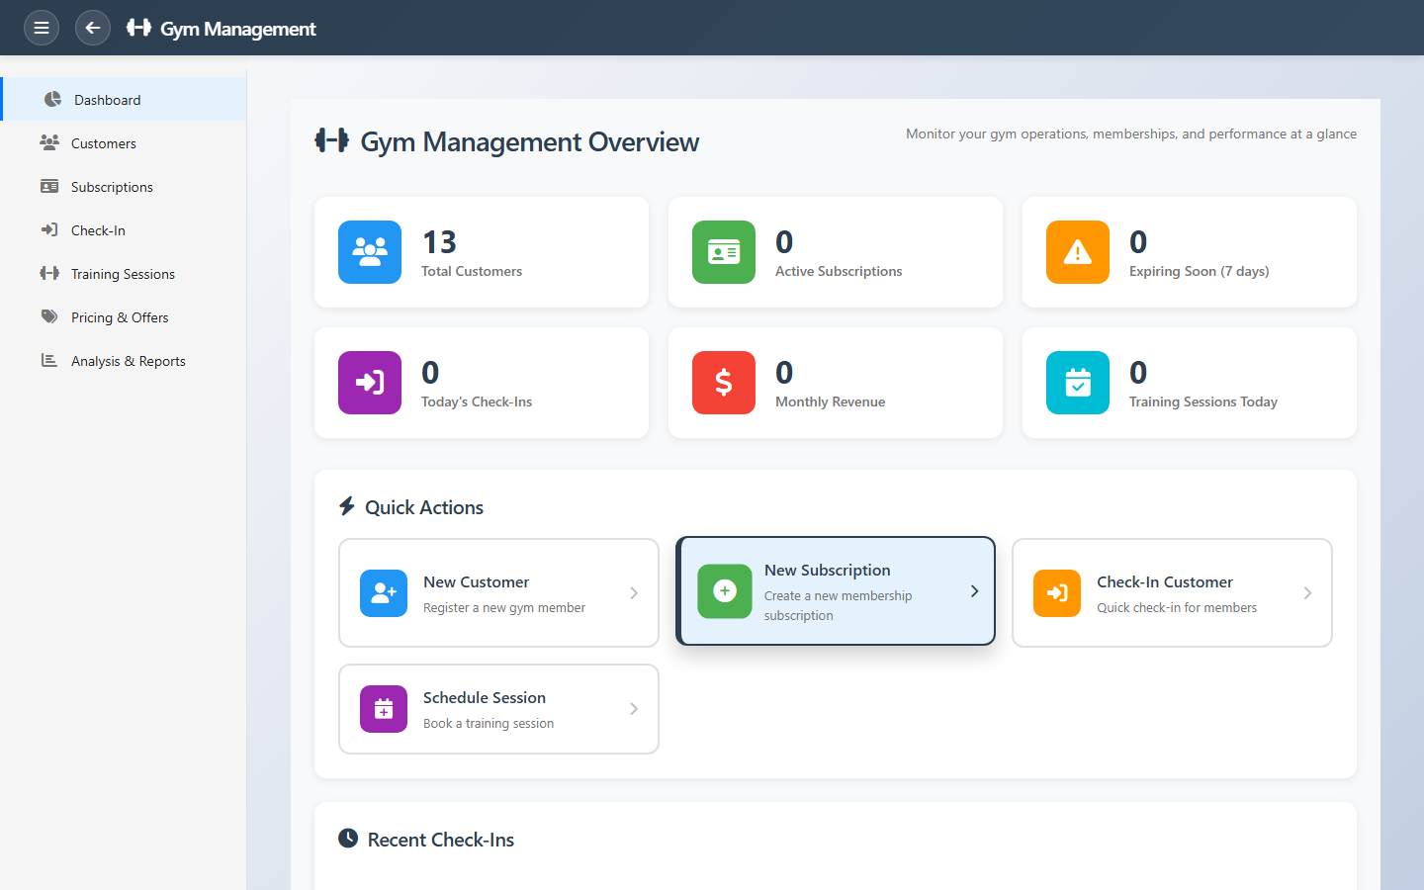Click the purple Today's Check-Ins icon
This screenshot has width=1424, height=890.
point(370,383)
